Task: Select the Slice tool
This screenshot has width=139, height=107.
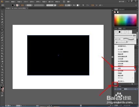Action: coord(2,78)
